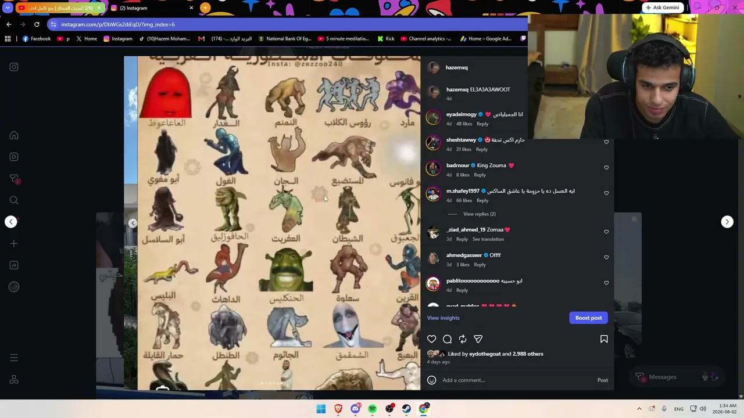This screenshot has width=744, height=418.
Task: Click Post to submit the comment
Action: (603, 380)
